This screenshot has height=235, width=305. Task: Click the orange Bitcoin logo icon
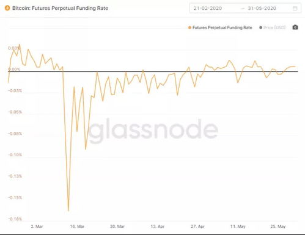point(7,8)
